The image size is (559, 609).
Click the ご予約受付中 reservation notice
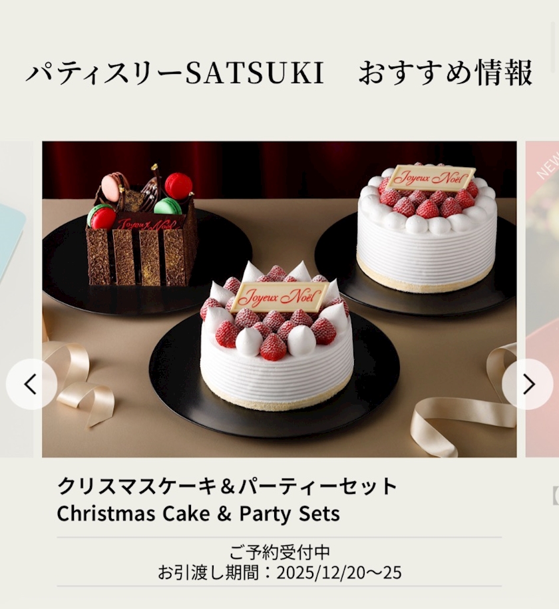coord(279,552)
